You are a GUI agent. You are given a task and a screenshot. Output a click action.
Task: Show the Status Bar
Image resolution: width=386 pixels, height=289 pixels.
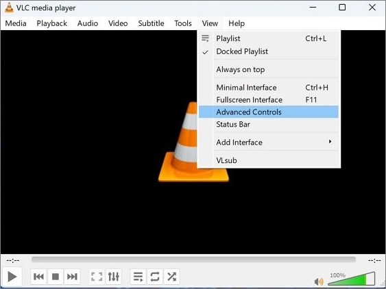[x=269, y=124]
